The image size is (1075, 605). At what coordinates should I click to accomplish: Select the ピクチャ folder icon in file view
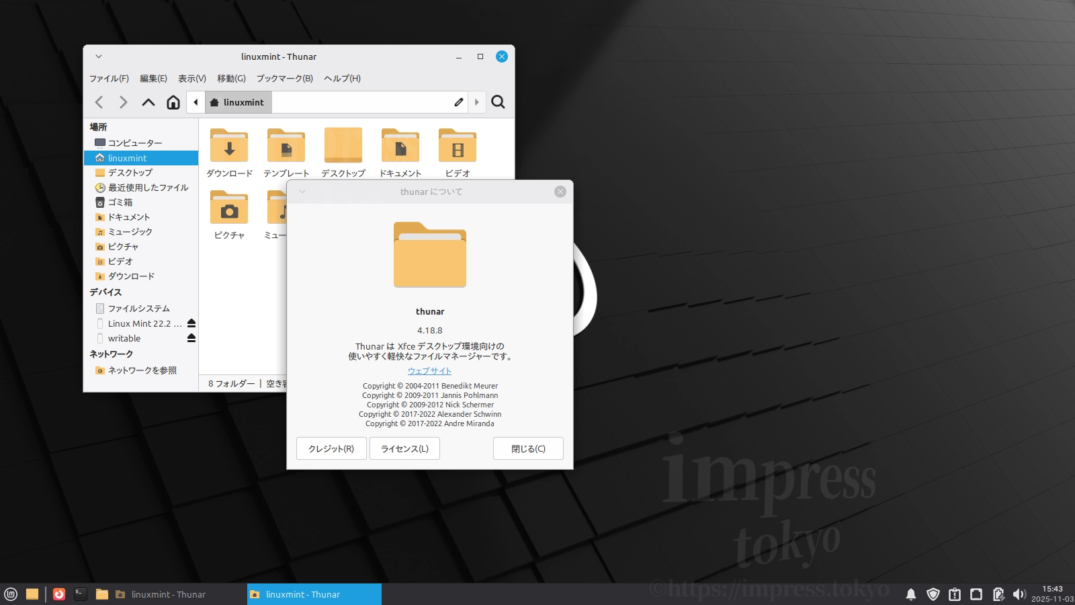[229, 207]
